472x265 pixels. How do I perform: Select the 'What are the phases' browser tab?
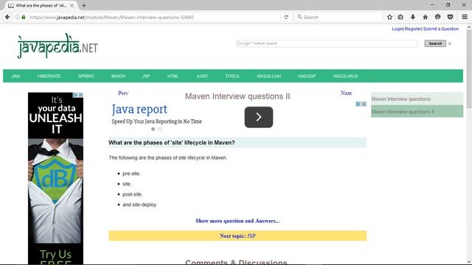[x=41, y=5]
